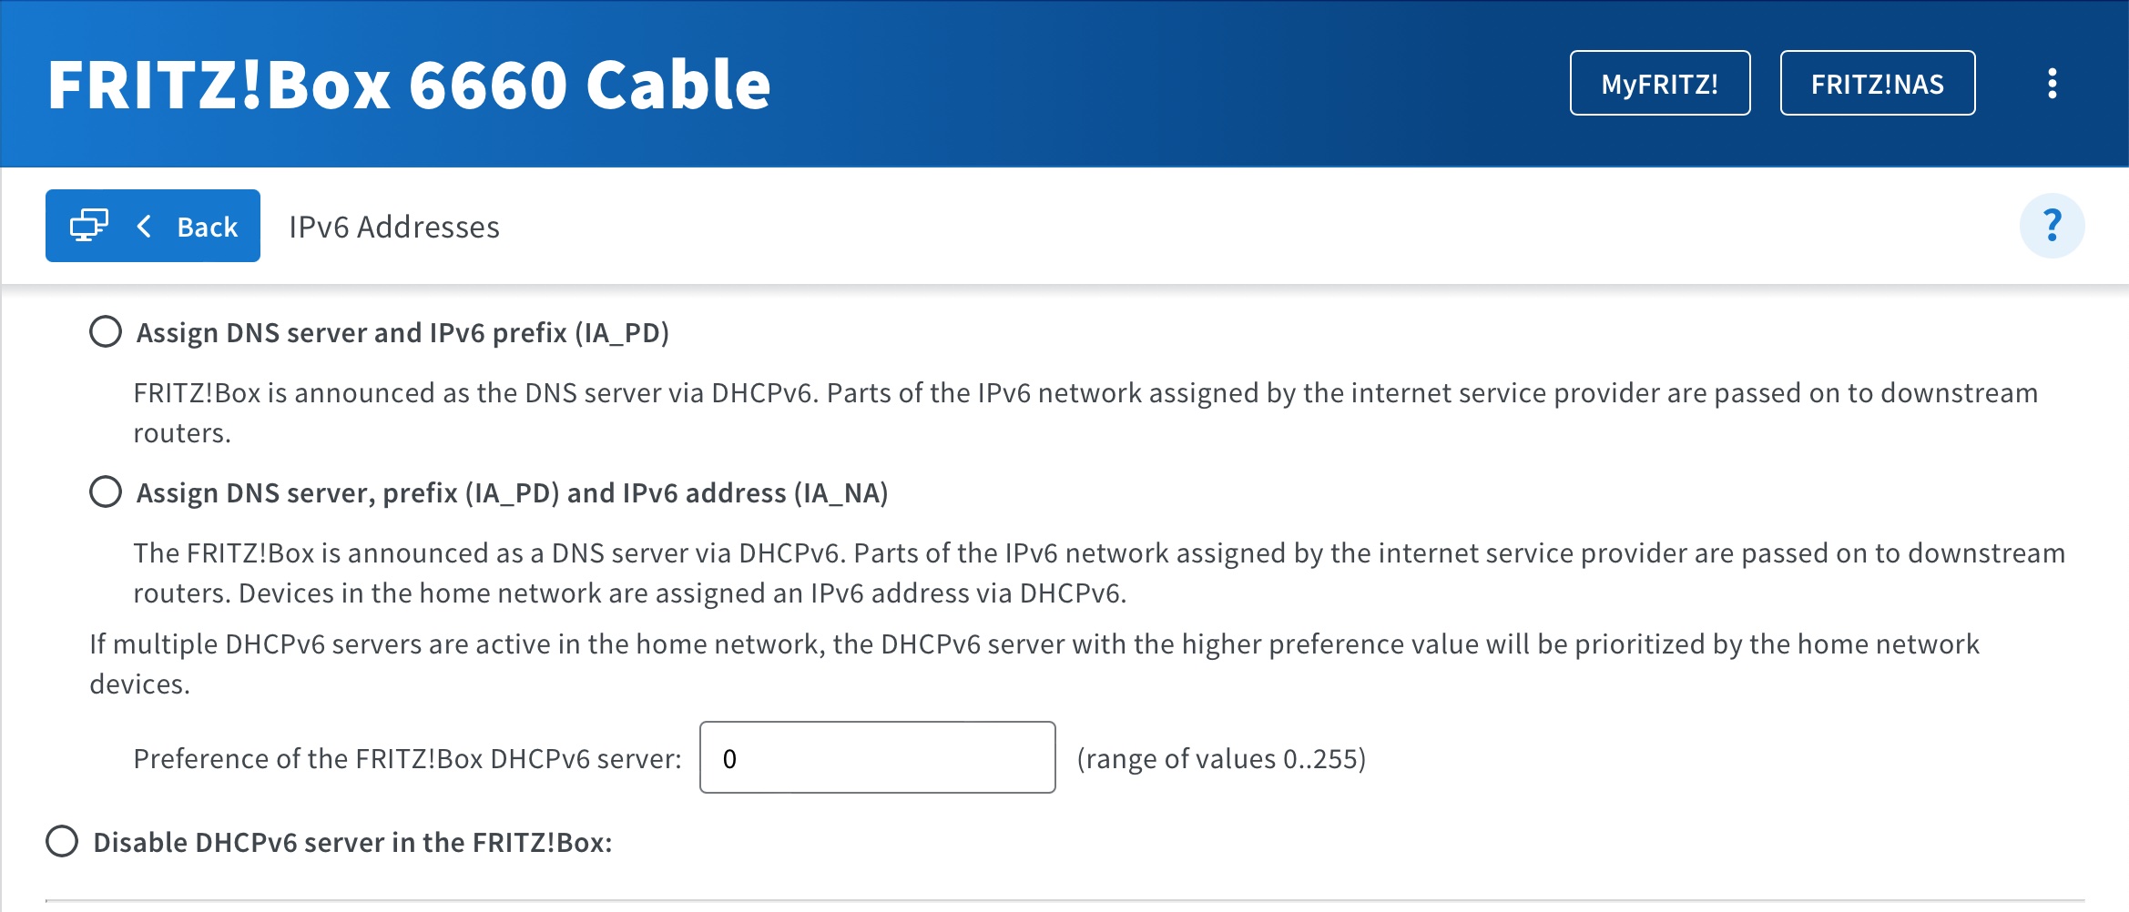The image size is (2129, 912).
Task: Select the IA_PD only radio button
Action: (106, 332)
